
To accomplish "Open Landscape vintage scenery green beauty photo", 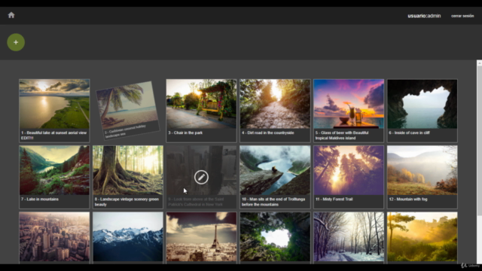I will pyautogui.click(x=128, y=170).
